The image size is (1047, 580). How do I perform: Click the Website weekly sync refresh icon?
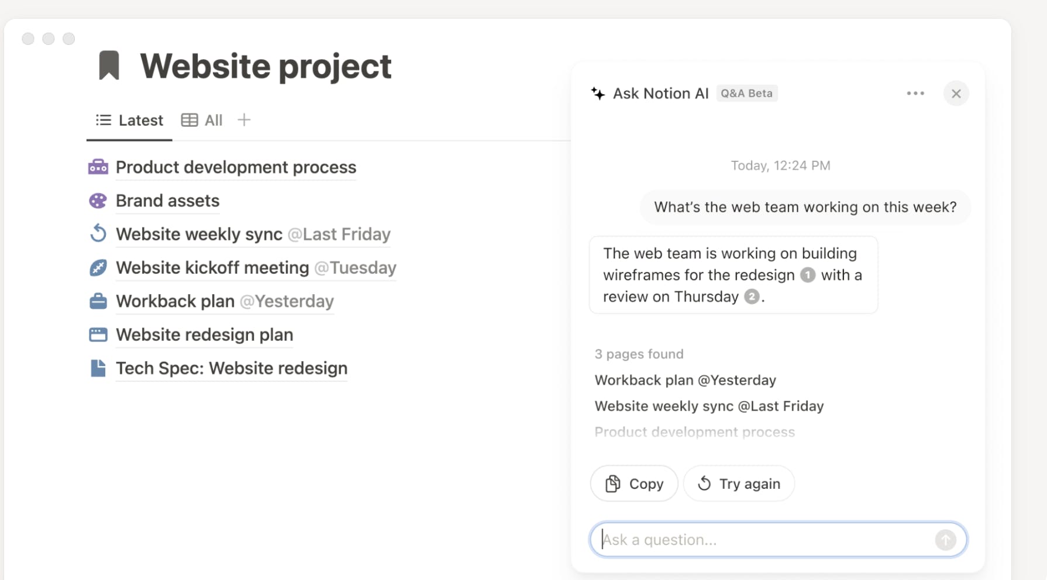pyautogui.click(x=98, y=234)
